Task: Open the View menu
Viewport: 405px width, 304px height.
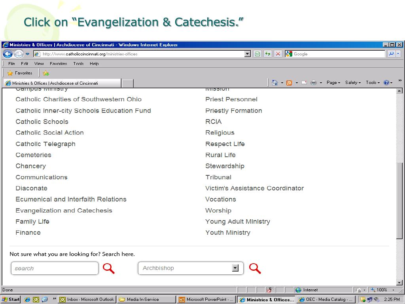Action: coord(39,64)
